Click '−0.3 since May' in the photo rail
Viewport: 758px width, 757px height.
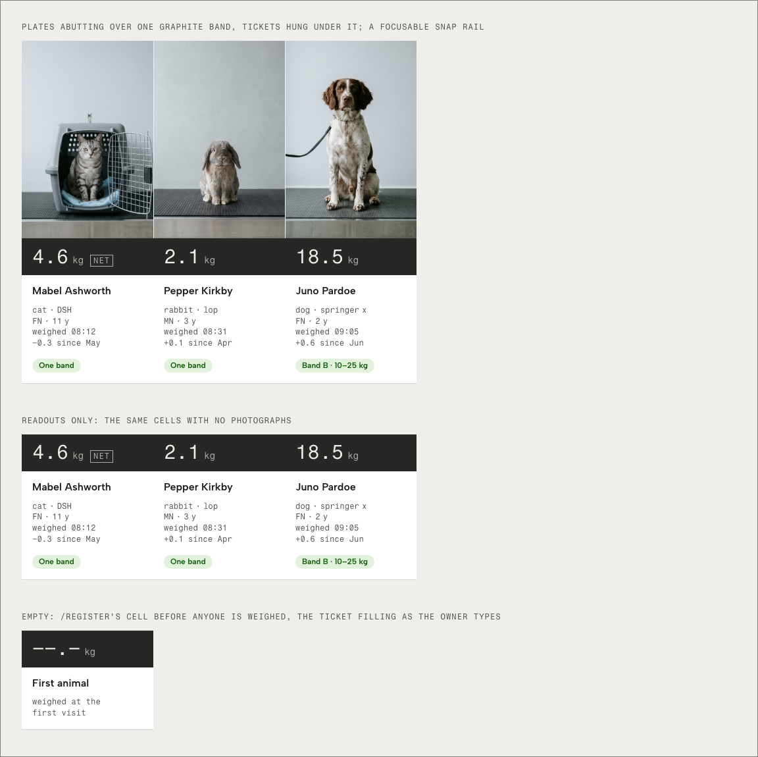click(x=66, y=343)
